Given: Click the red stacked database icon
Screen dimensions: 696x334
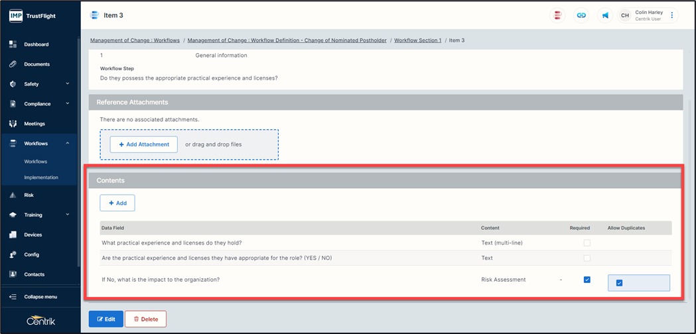Looking at the screenshot, I should 558,15.
